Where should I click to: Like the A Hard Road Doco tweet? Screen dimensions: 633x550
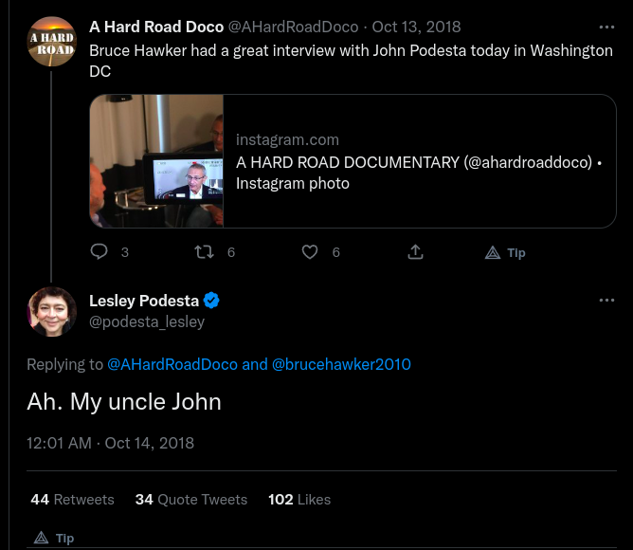point(309,252)
